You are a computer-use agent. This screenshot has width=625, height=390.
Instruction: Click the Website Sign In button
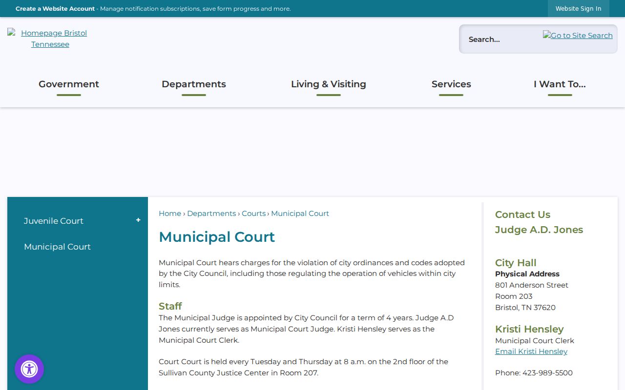click(579, 9)
